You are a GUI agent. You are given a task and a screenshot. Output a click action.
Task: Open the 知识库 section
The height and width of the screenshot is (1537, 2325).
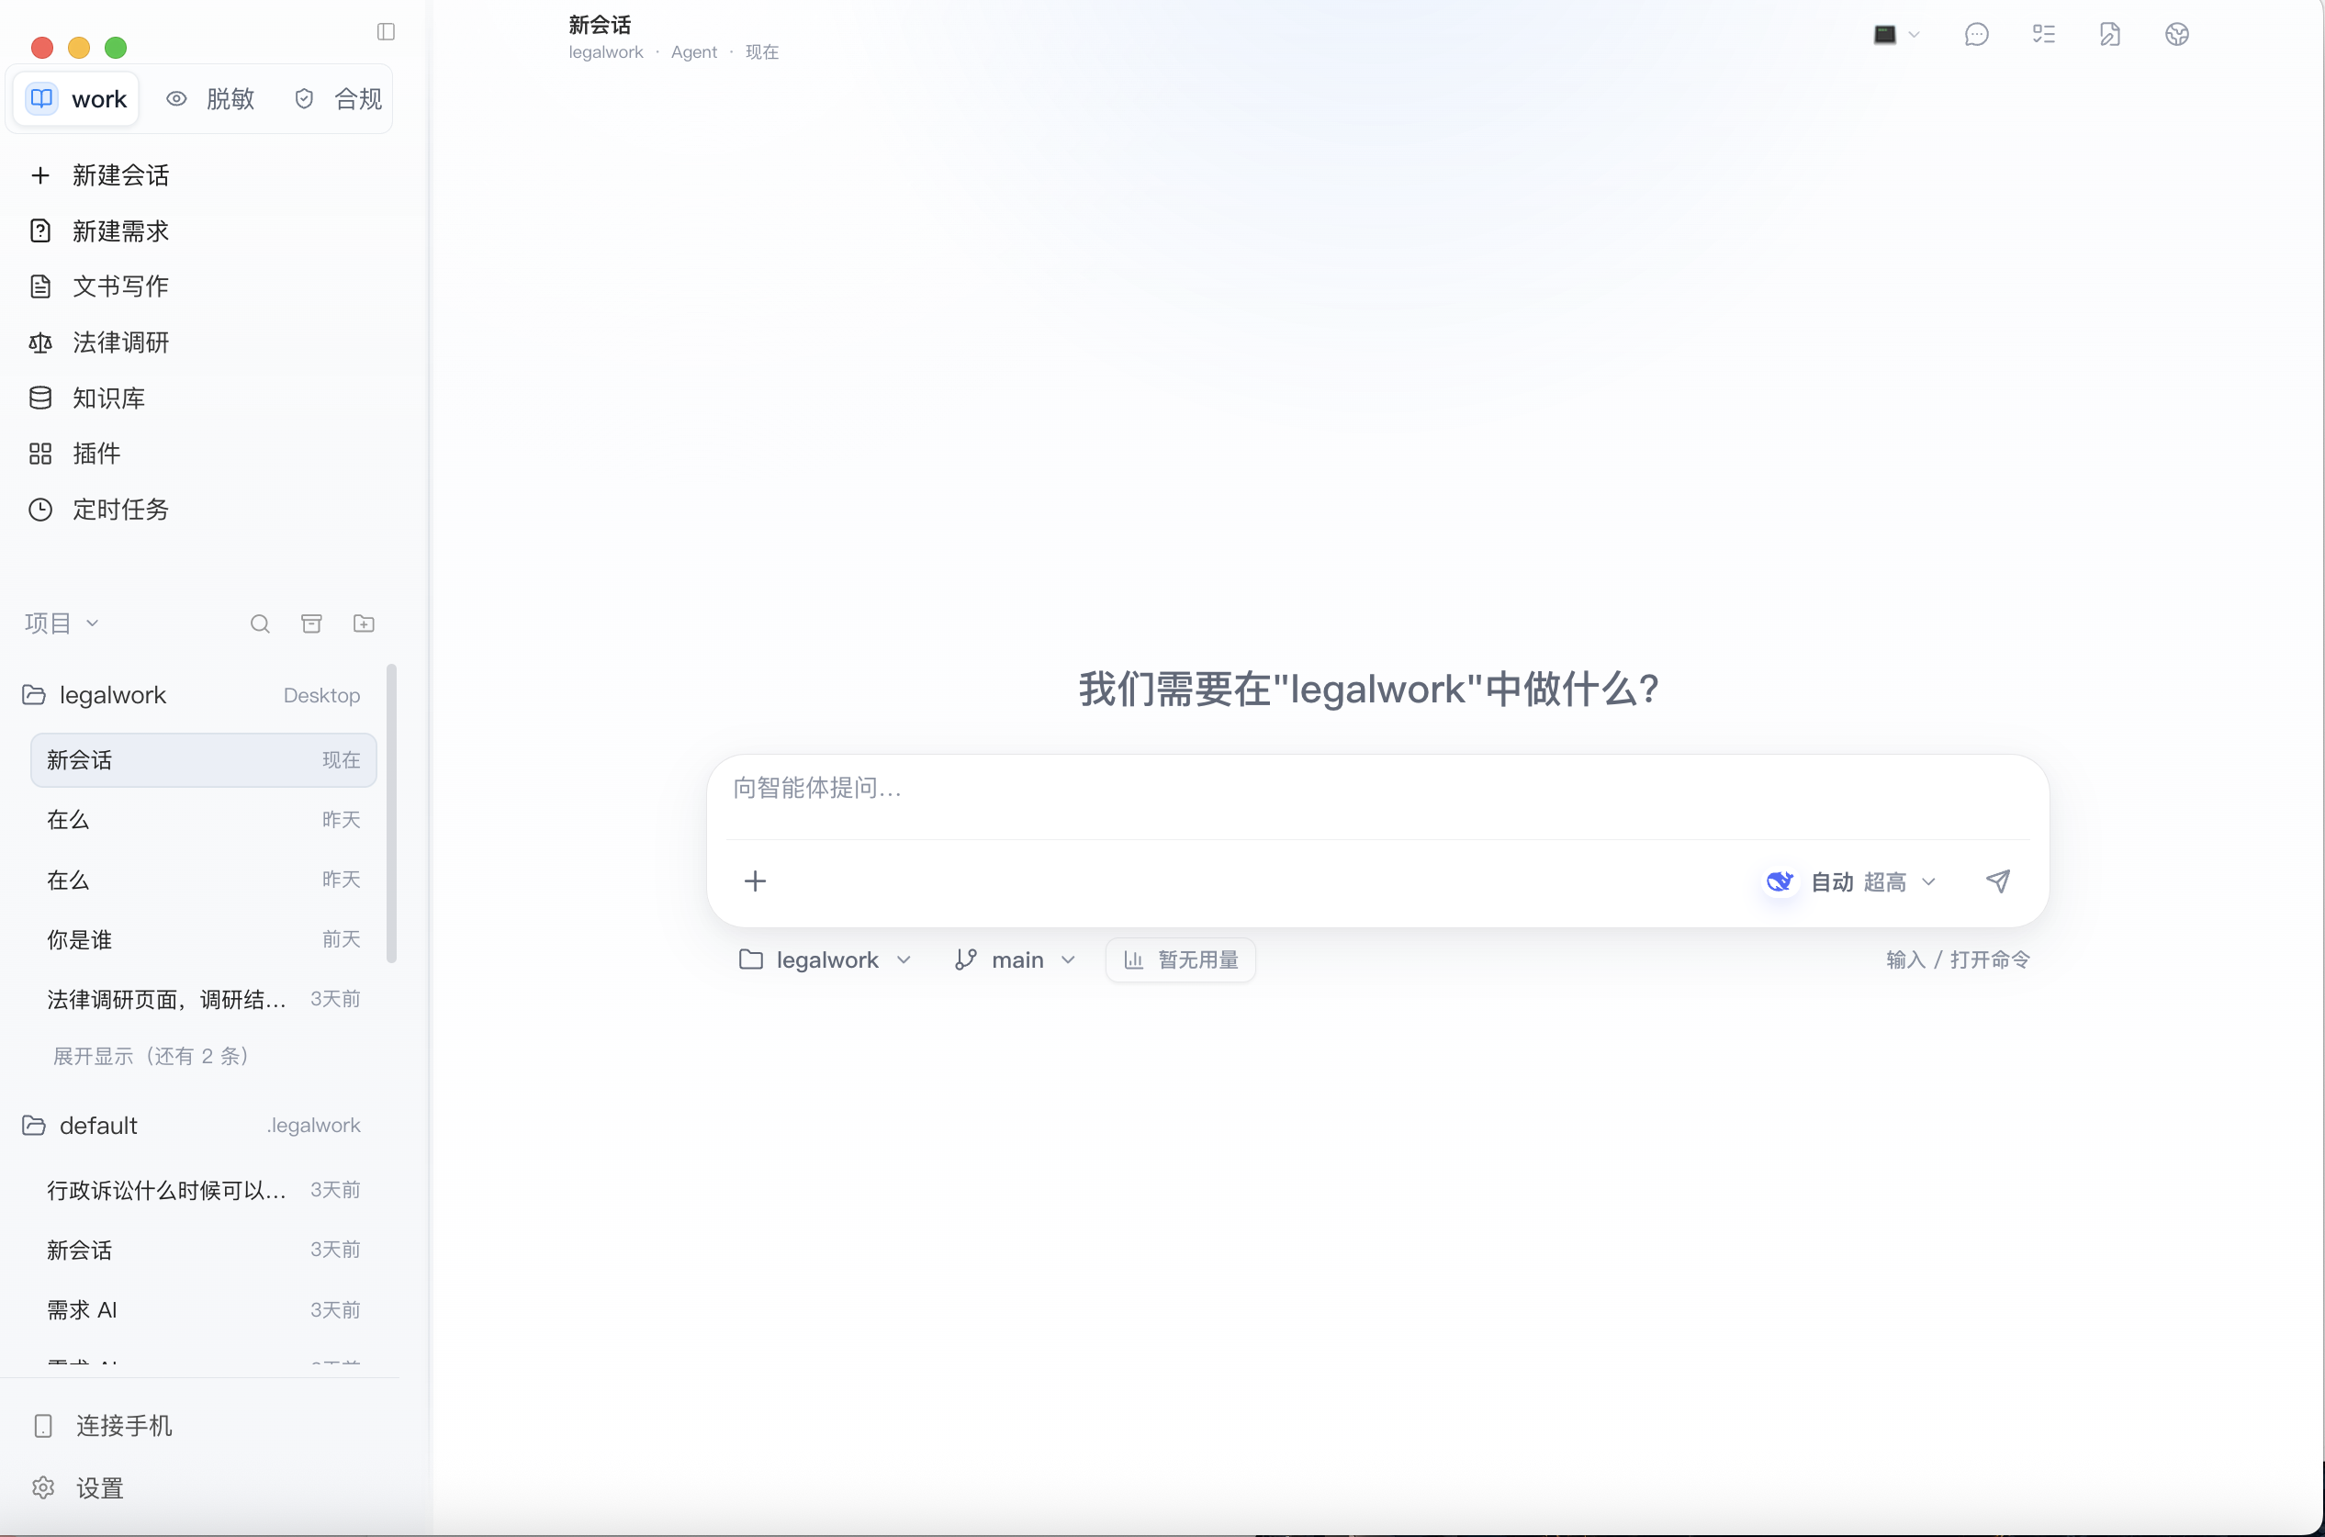(107, 398)
